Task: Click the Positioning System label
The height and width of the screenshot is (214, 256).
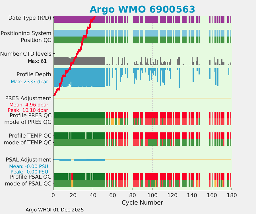Action: pyautogui.click(x=26, y=33)
